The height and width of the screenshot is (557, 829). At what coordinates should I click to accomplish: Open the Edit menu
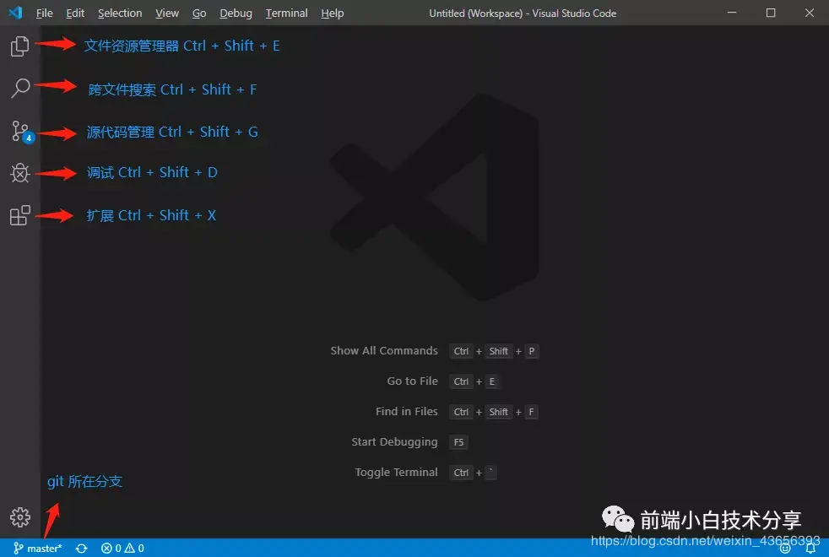[75, 14]
